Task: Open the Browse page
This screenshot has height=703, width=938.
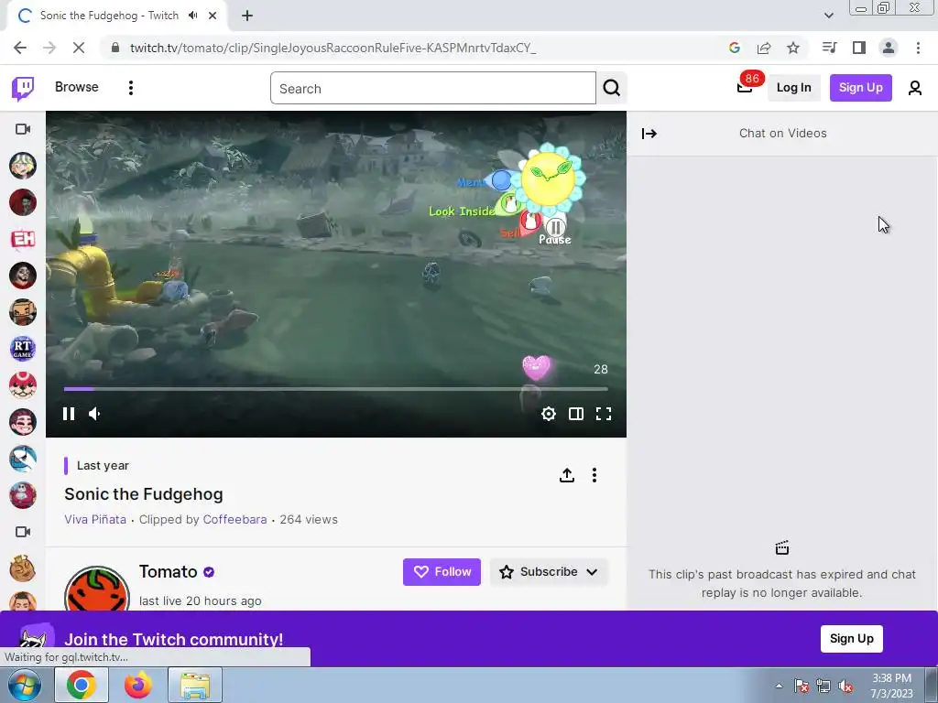Action: (x=77, y=87)
